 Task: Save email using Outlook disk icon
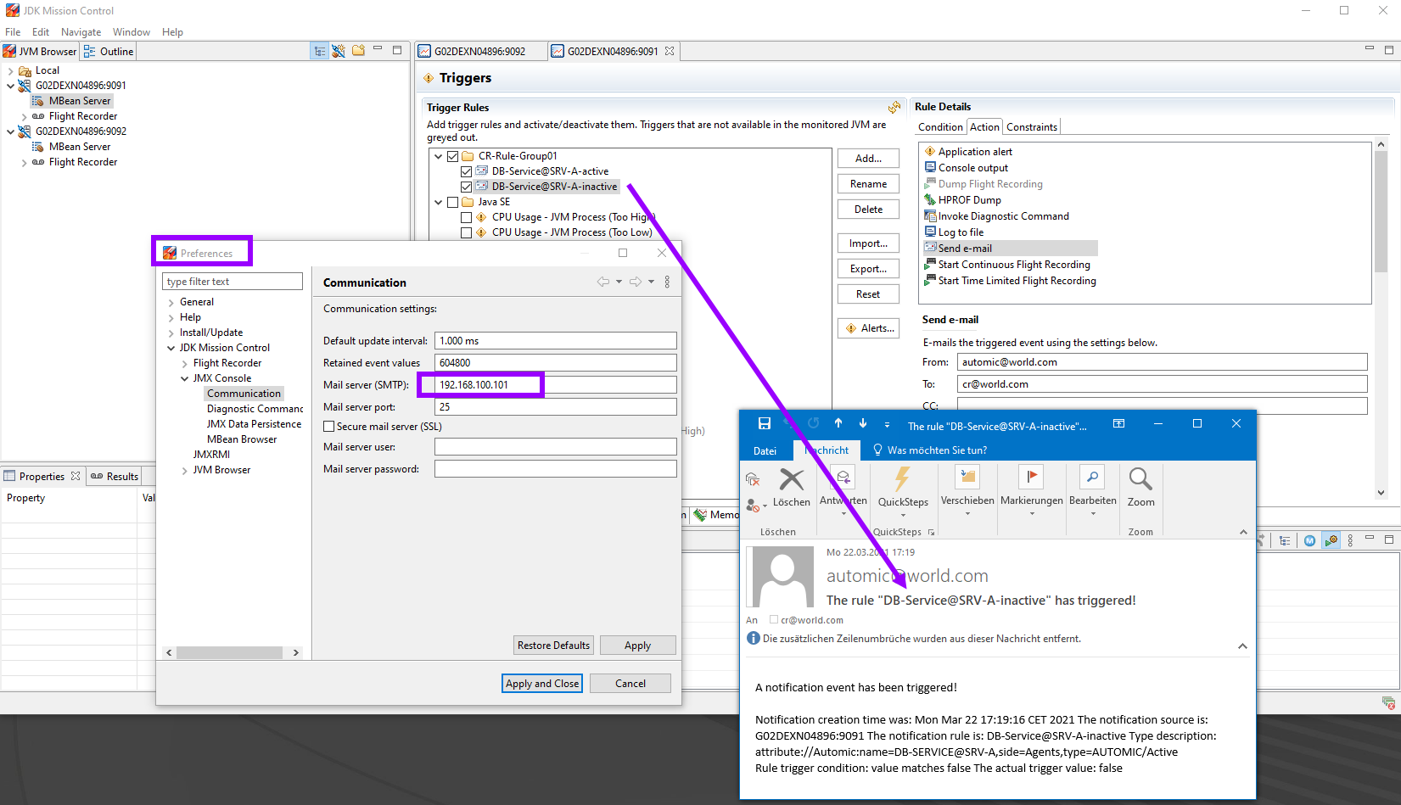pyautogui.click(x=764, y=423)
